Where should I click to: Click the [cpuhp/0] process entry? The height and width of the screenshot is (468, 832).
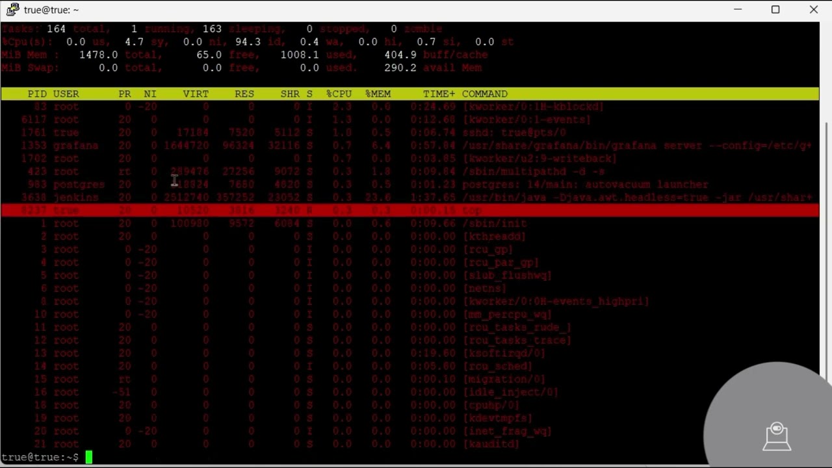tap(491, 406)
